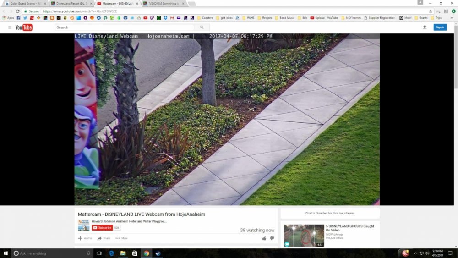Viewport: 458px width, 258px height.
Task: Switch to the Color Guard Scores tab
Action: pyautogui.click(x=25, y=3)
